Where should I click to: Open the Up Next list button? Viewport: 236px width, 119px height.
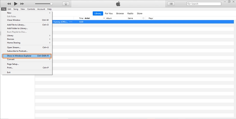[x=171, y=4]
